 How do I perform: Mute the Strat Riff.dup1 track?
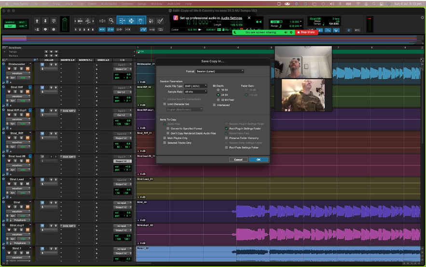pyautogui.click(x=27, y=115)
